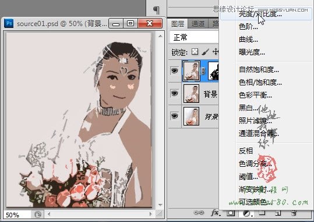Click the link layers chain icon in the panel footer
The image size is (314, 222).
coord(199,213)
